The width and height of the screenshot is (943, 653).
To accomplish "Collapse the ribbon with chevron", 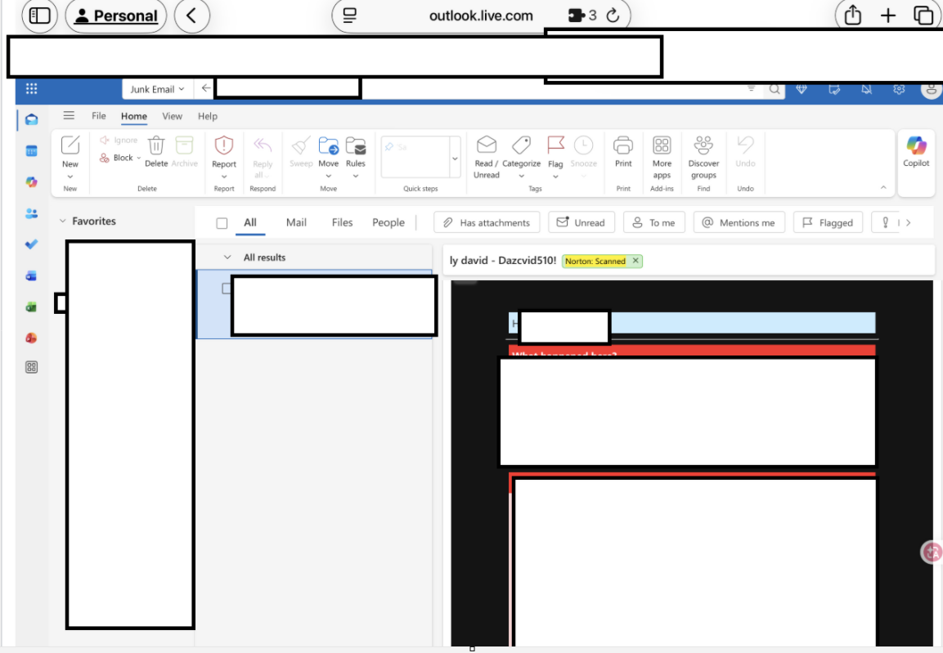I will [x=882, y=187].
